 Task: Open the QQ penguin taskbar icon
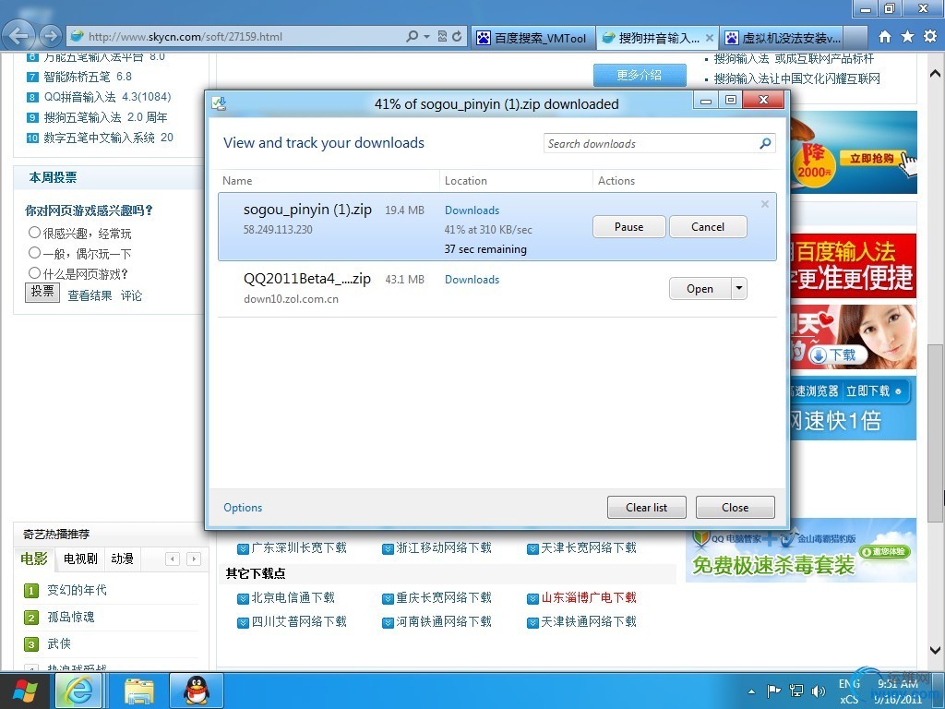point(197,691)
